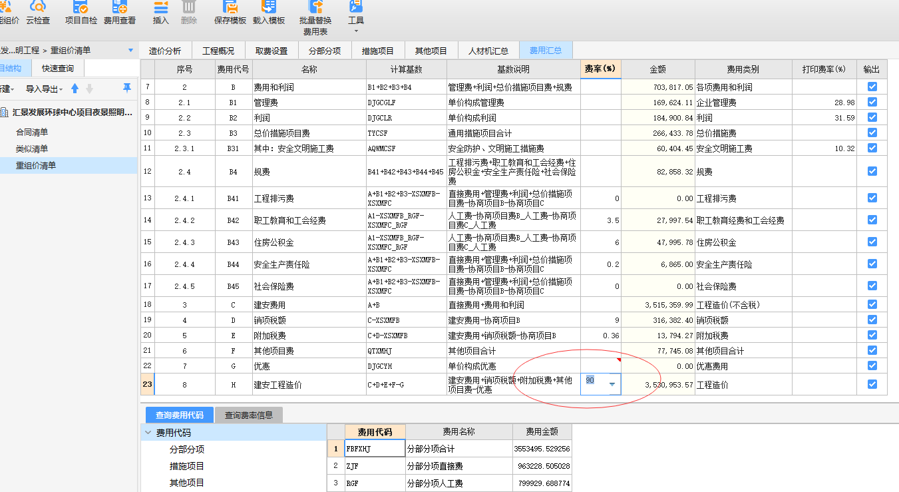Select 重组价清单 in left tree
899x492 pixels.
[36, 165]
